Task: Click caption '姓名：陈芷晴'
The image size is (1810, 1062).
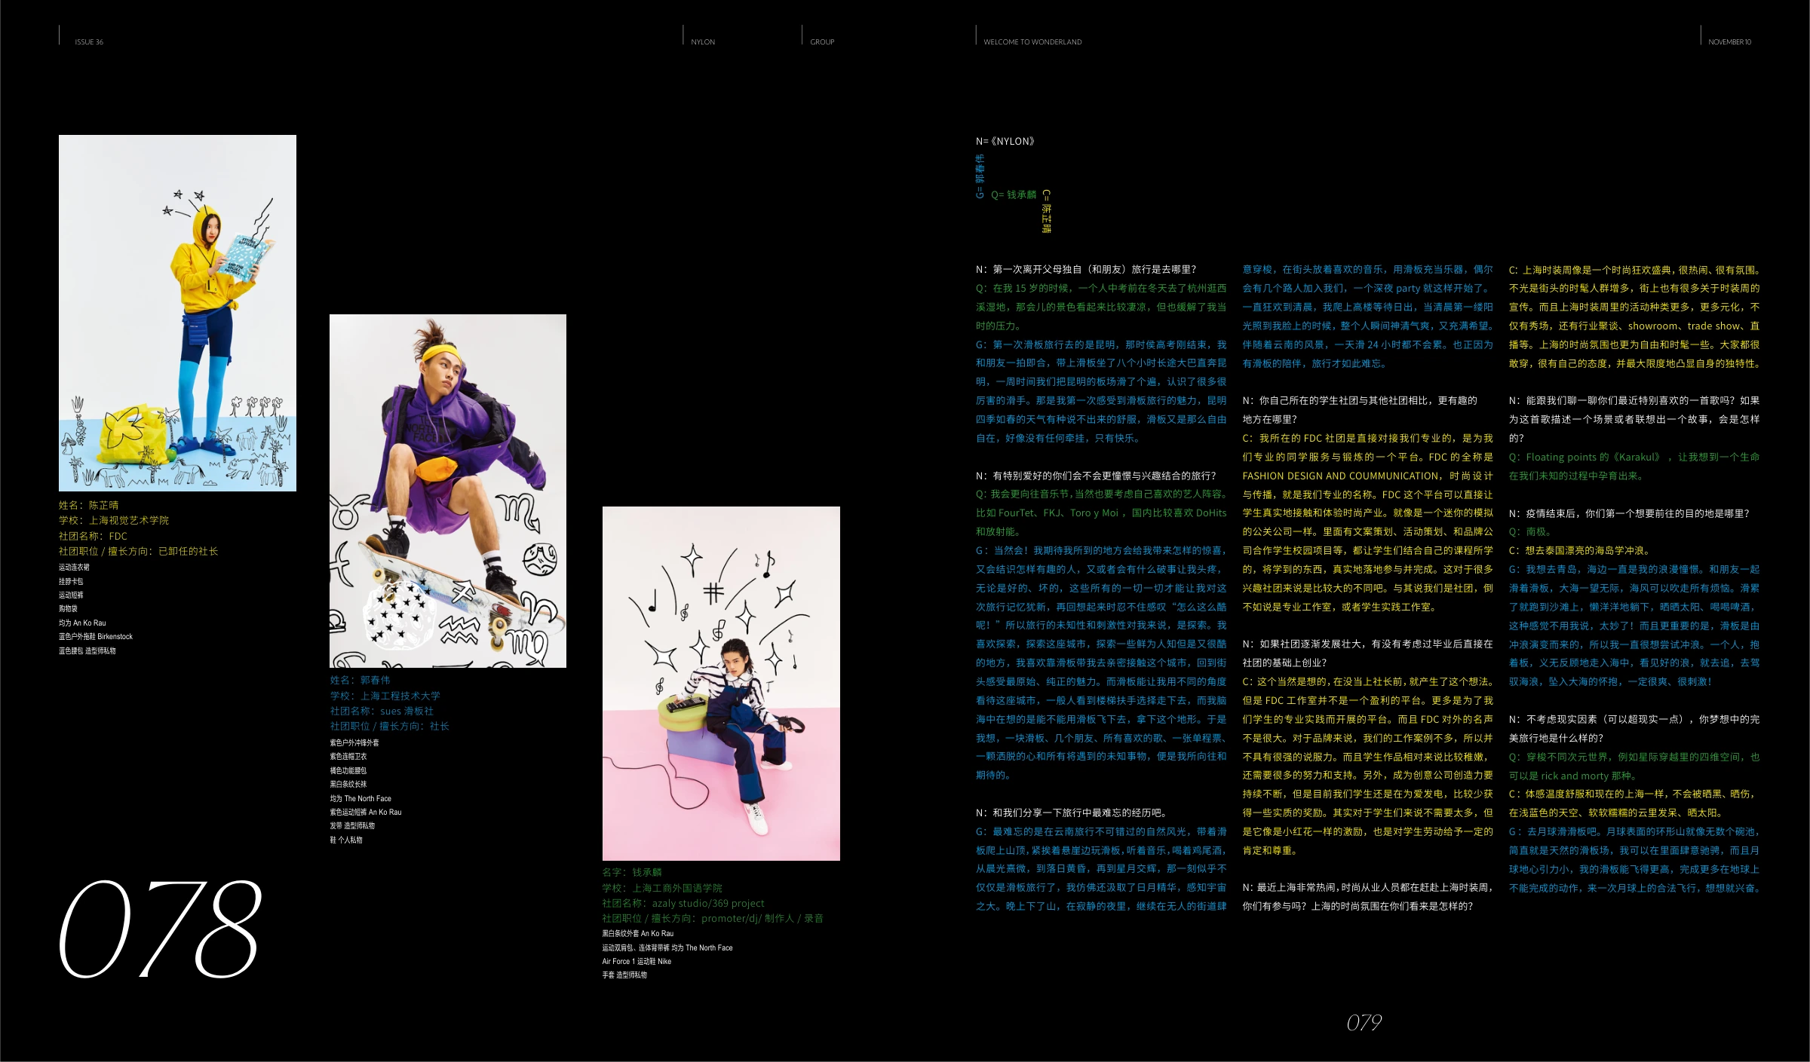Action: tap(89, 505)
